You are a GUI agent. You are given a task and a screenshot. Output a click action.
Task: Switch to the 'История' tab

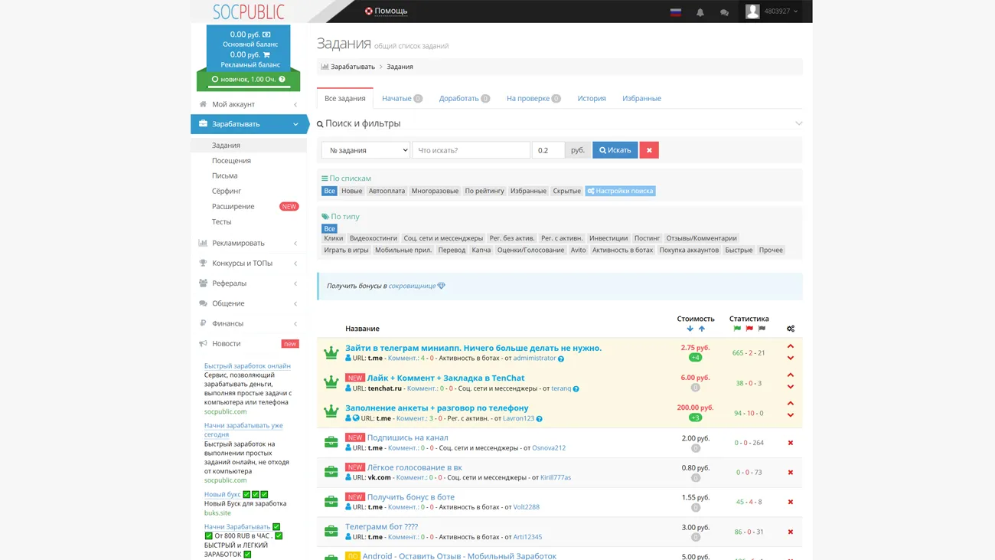click(591, 98)
